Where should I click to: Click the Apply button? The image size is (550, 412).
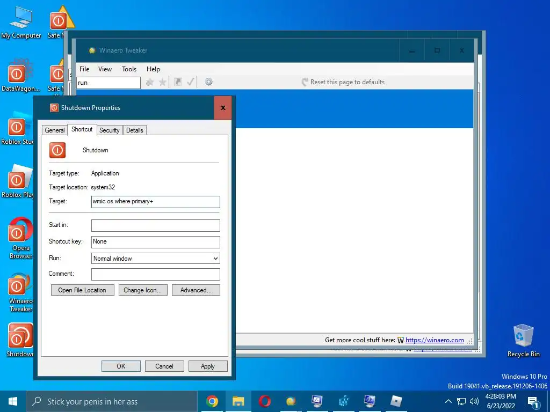(208, 366)
